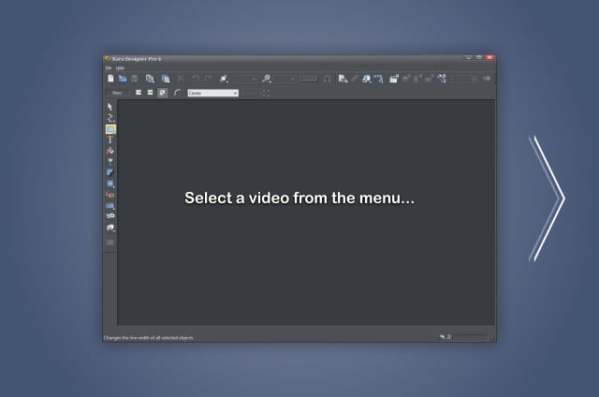Viewport: 599px width, 397px height.
Task: Select the Freehand drawing tool
Action: point(110,118)
